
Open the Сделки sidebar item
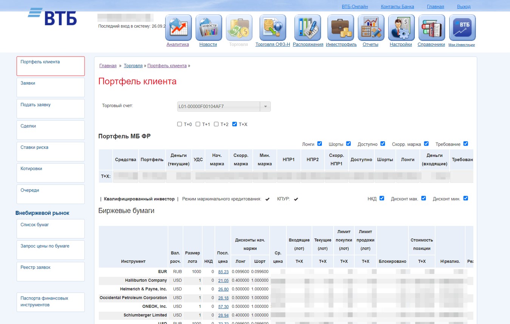click(x=51, y=130)
